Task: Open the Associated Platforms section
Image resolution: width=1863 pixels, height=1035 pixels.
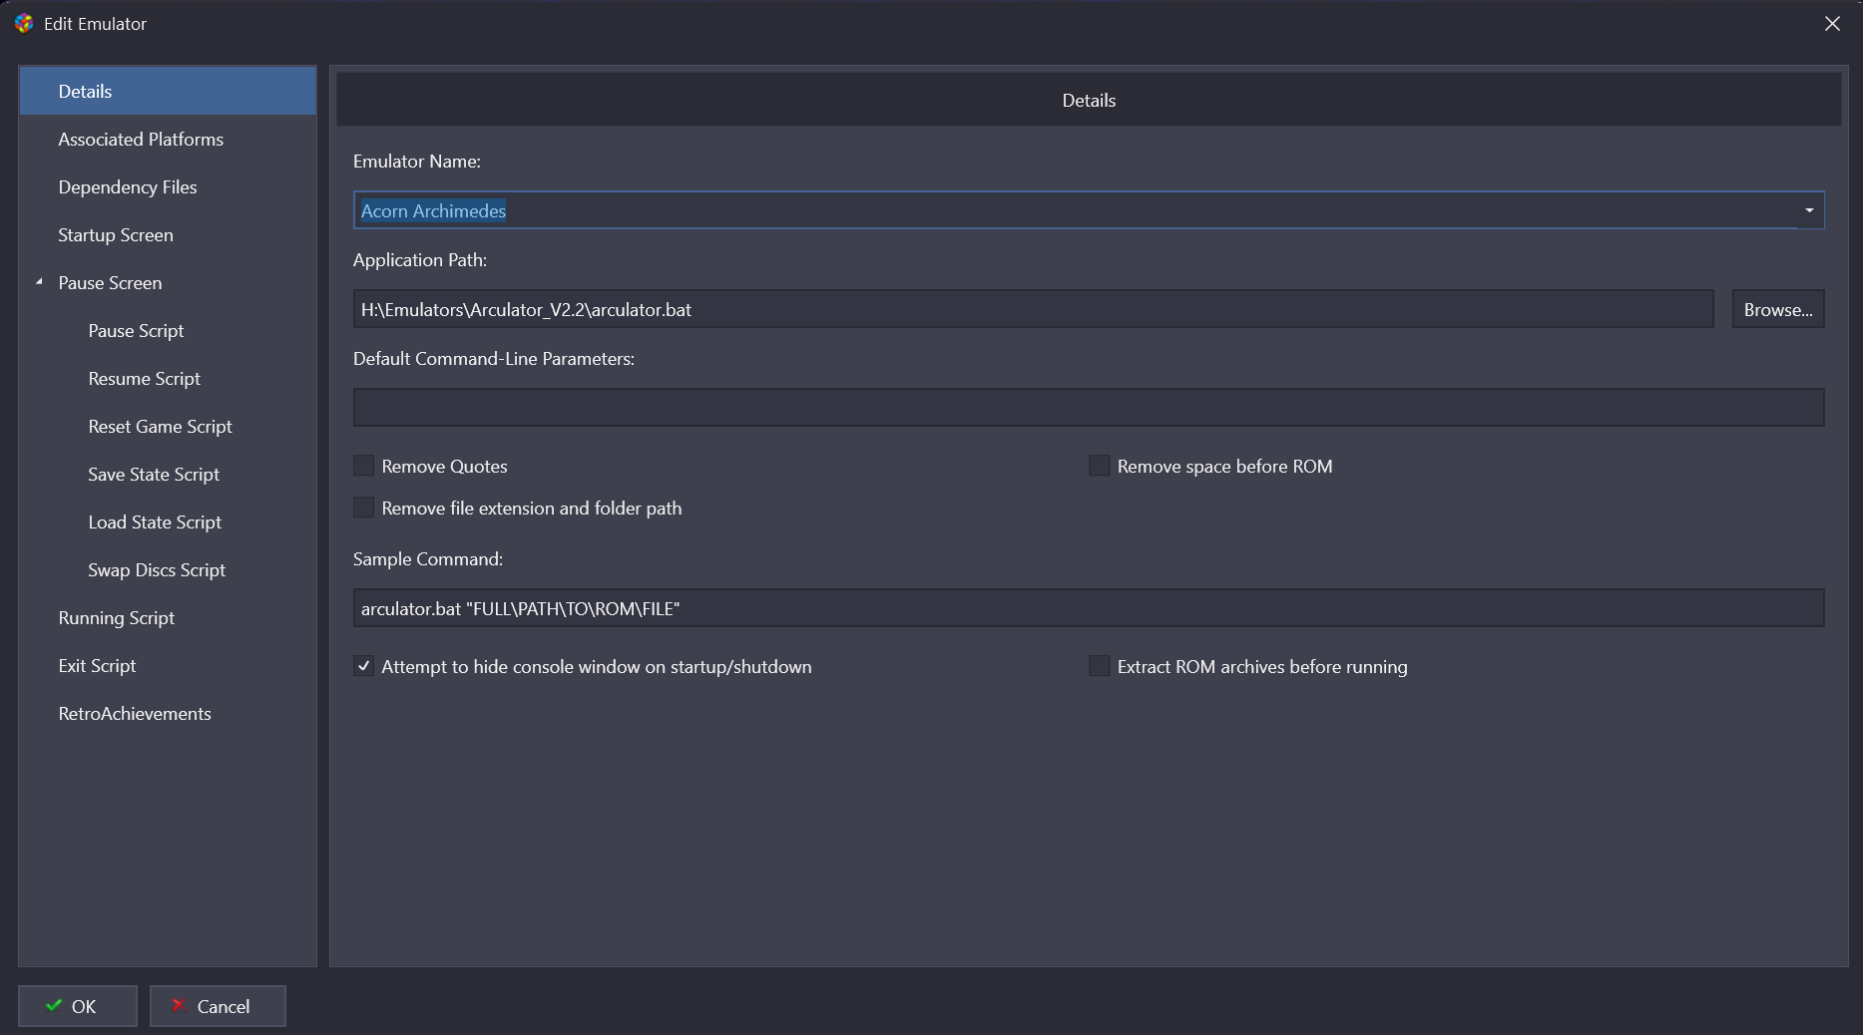Action: pyautogui.click(x=141, y=139)
